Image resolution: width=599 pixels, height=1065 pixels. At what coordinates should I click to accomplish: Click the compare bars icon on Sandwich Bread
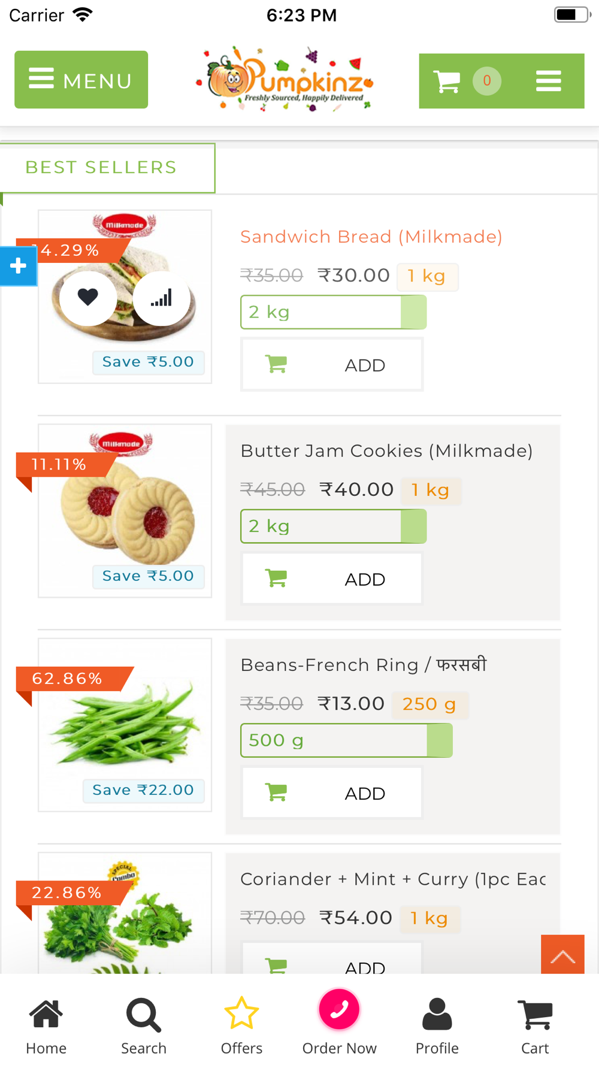[161, 297]
